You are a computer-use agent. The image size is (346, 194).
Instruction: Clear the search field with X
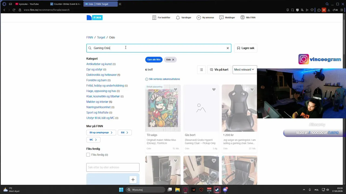coord(228,48)
